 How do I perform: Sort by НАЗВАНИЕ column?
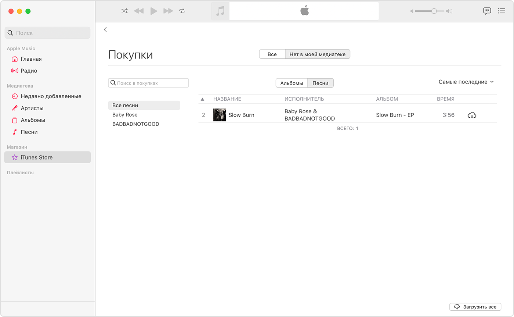[x=227, y=99]
